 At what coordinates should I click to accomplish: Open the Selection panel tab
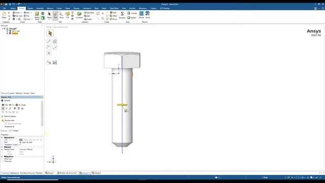[19, 94]
